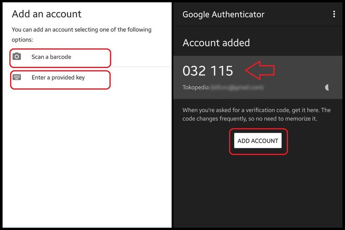Image resolution: width=345 pixels, height=230 pixels.
Task: Select the "Scan a barcode" option
Action: [x=51, y=57]
